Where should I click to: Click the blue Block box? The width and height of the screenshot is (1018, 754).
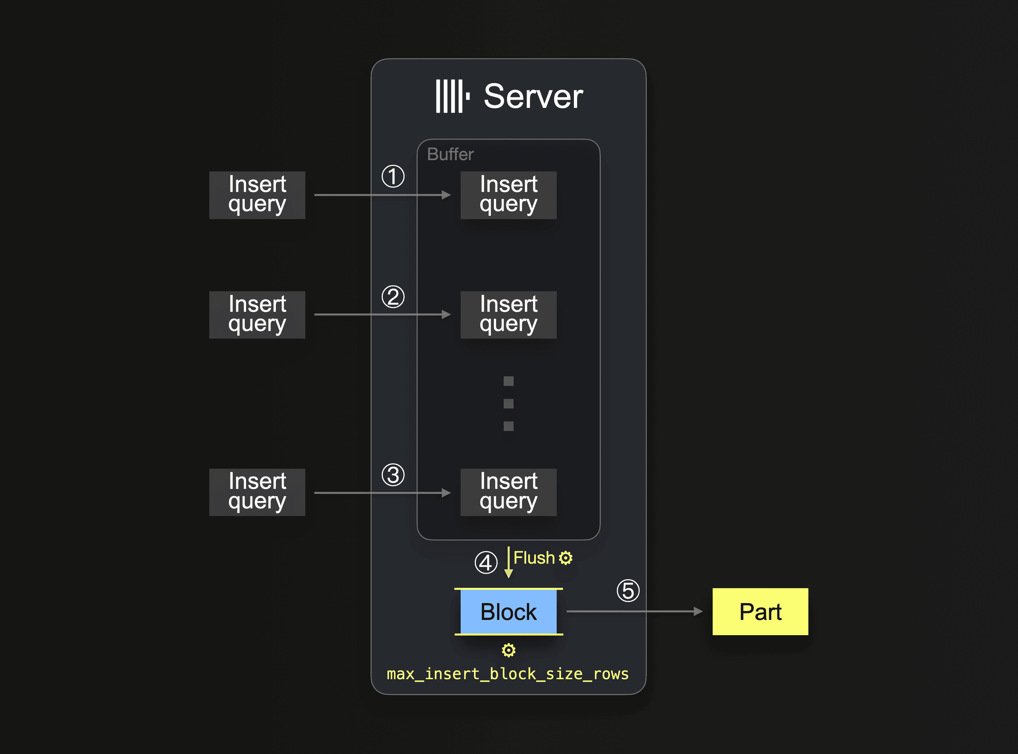click(x=508, y=612)
